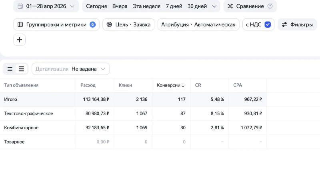The width and height of the screenshot is (320, 172).
Task: Click the sliders icon on Фильтры
Action: [x=284, y=24]
